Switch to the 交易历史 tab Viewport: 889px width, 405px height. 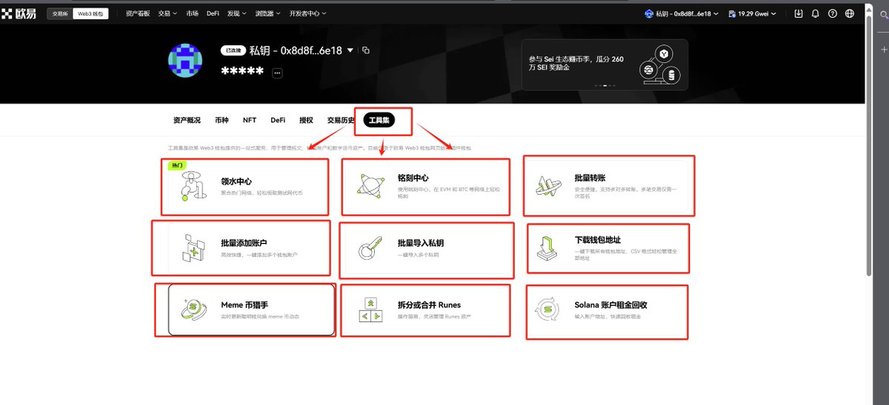tap(341, 120)
